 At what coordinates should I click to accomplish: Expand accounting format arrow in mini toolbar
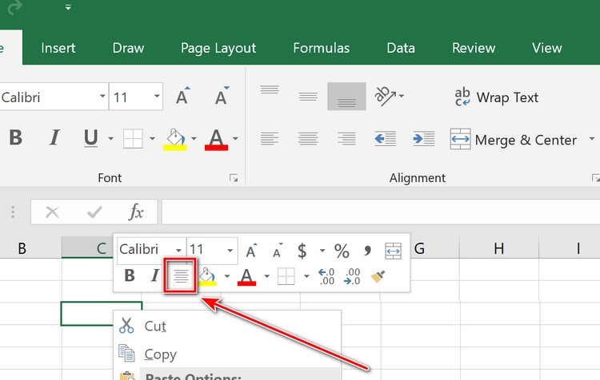coord(322,251)
